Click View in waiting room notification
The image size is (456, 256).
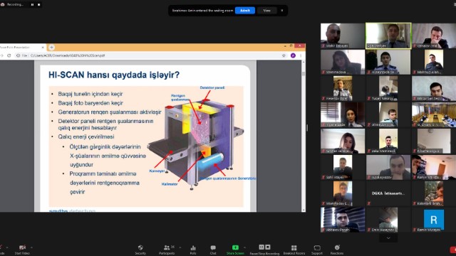coord(266,11)
